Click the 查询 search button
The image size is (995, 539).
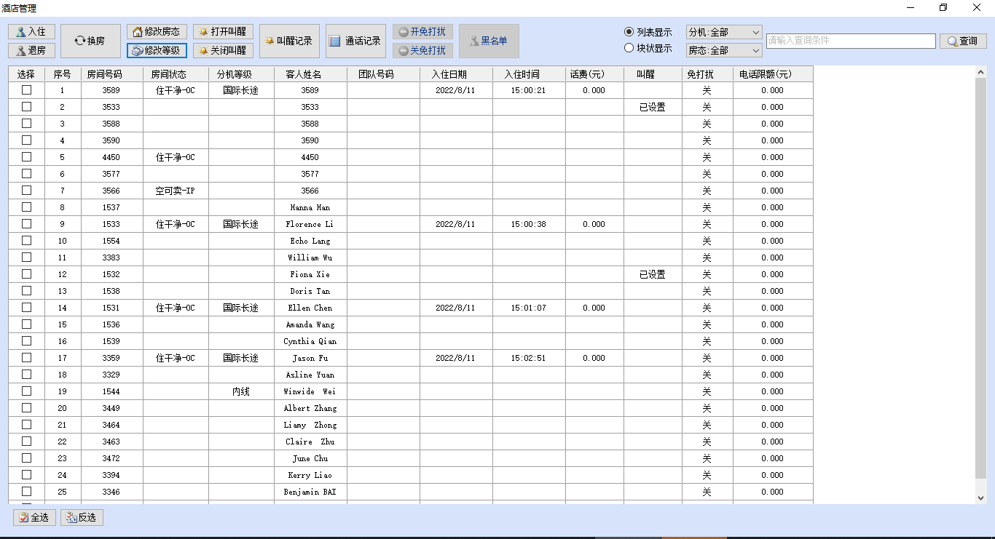[x=963, y=41]
